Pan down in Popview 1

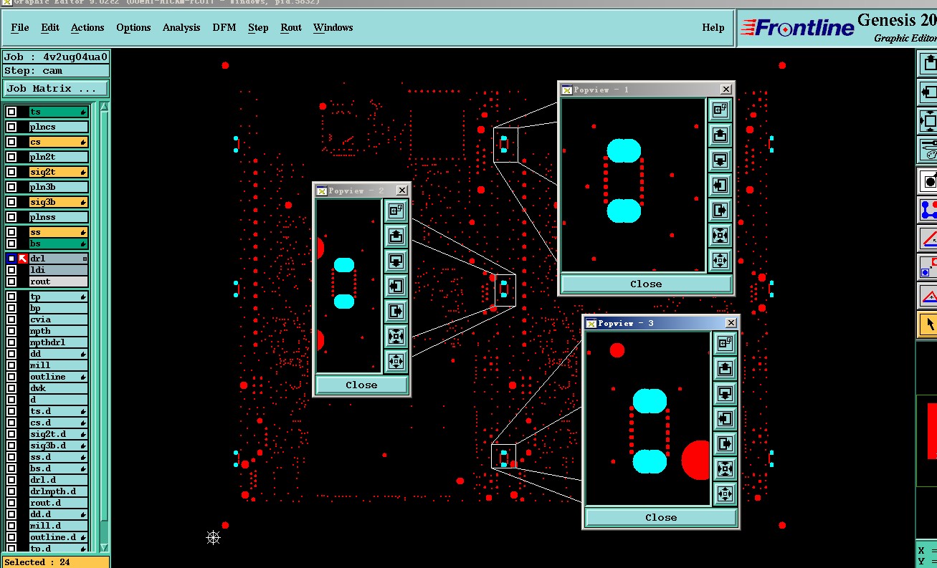(720, 160)
